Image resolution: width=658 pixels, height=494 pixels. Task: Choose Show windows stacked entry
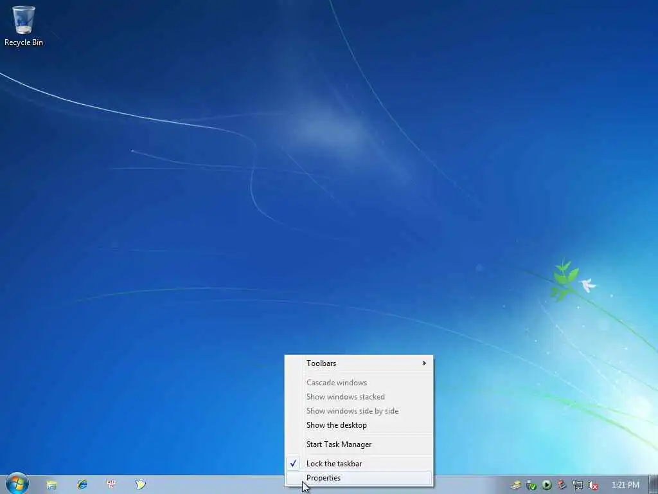point(359,397)
